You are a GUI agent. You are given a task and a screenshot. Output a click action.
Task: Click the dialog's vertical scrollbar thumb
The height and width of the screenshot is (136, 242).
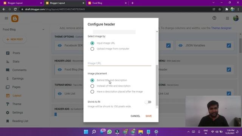157,85
